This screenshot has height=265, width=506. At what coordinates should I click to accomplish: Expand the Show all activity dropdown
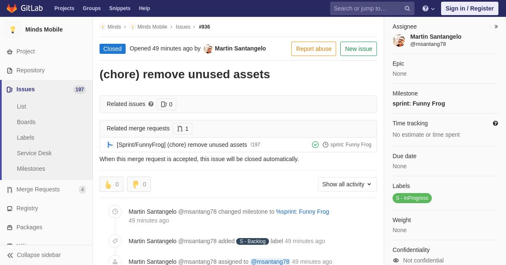click(x=347, y=184)
